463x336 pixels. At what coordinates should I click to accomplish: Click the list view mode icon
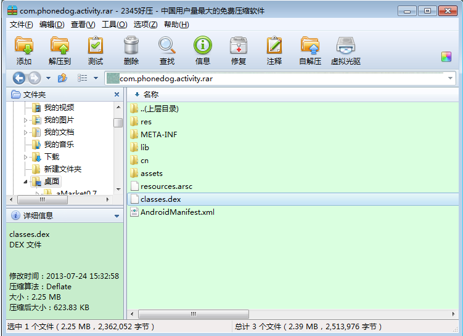pos(82,78)
